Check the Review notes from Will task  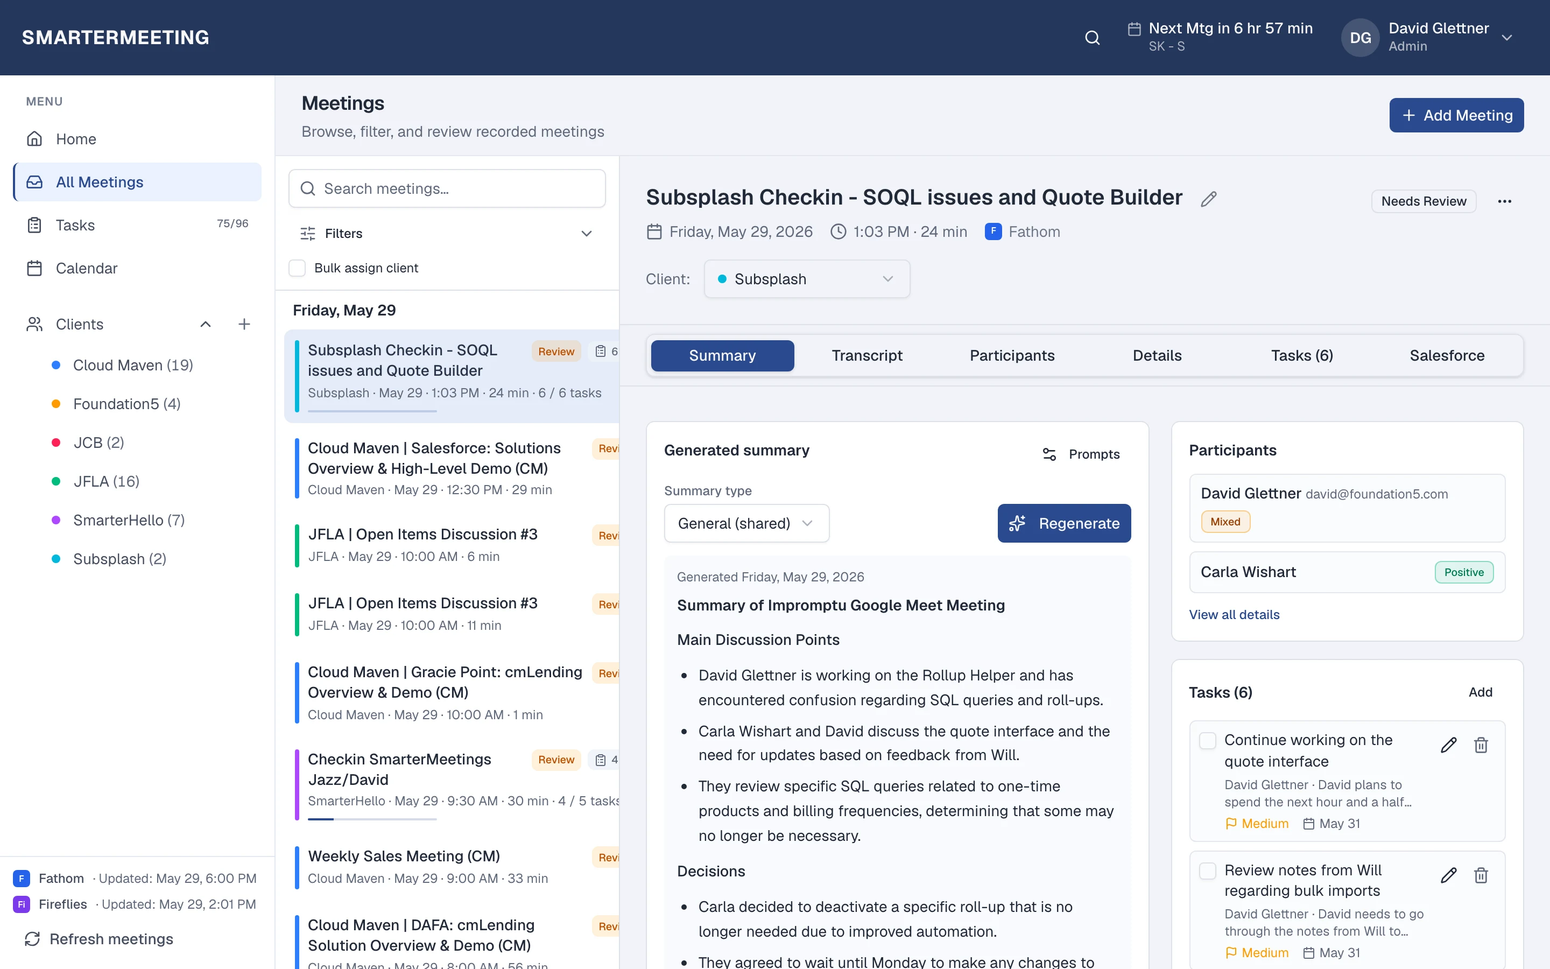(x=1207, y=870)
